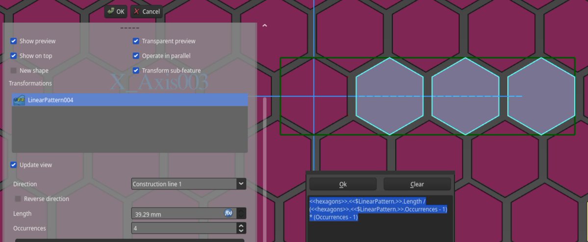Click the Occurrences field showing 4

(x=184, y=228)
